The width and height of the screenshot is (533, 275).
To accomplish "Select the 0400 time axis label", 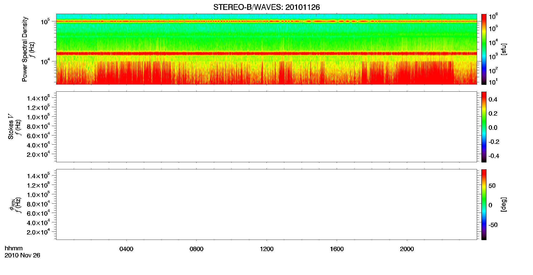I will [x=126, y=249].
